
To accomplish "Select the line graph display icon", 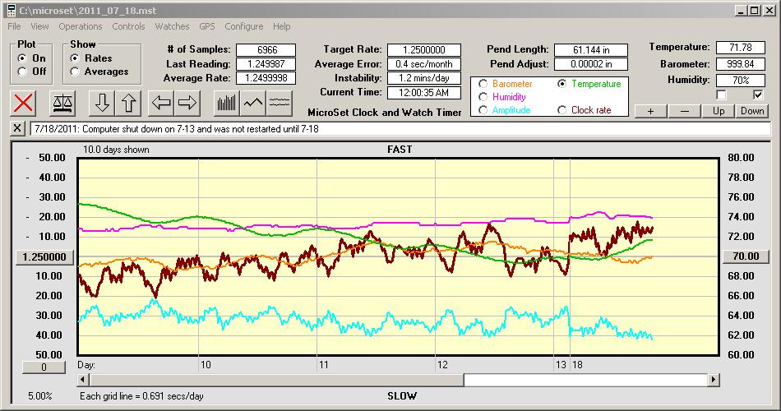I will [x=253, y=103].
